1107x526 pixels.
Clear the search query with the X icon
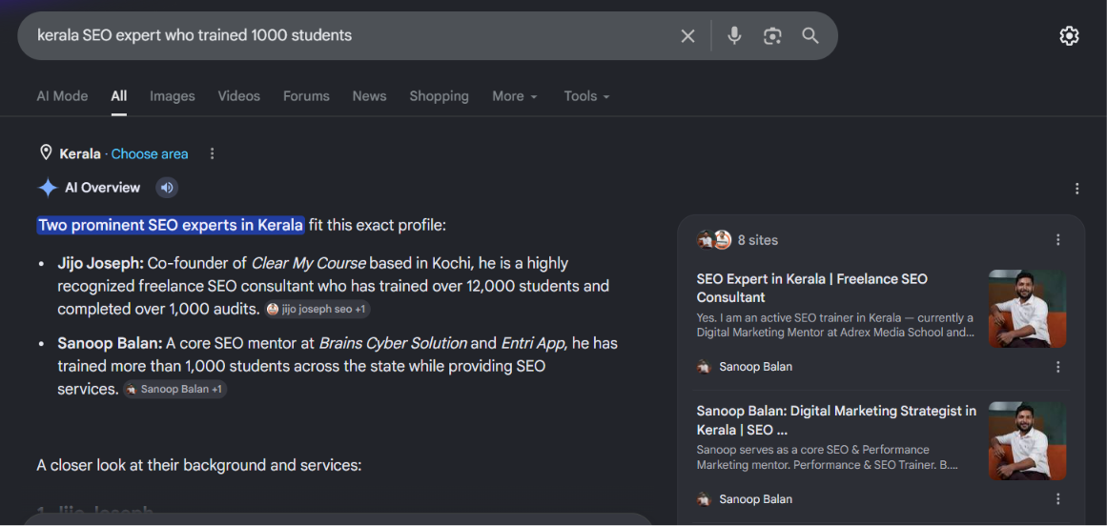[x=687, y=36]
